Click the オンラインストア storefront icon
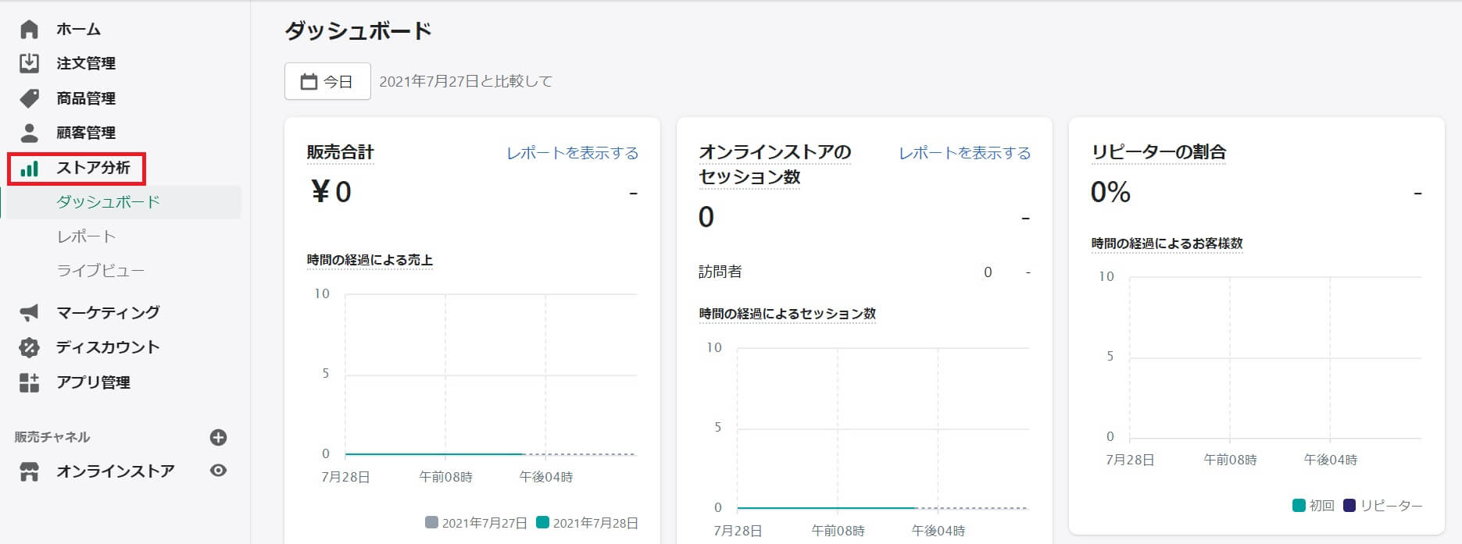This screenshot has width=1462, height=544. pos(29,471)
